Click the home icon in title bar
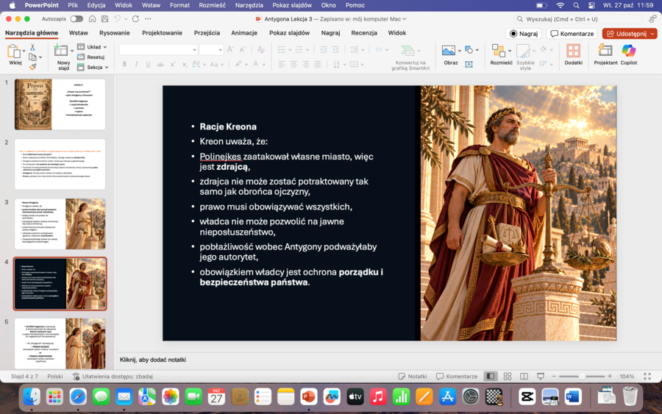Screen dimensions: 662x414 pyautogui.click(x=92, y=19)
